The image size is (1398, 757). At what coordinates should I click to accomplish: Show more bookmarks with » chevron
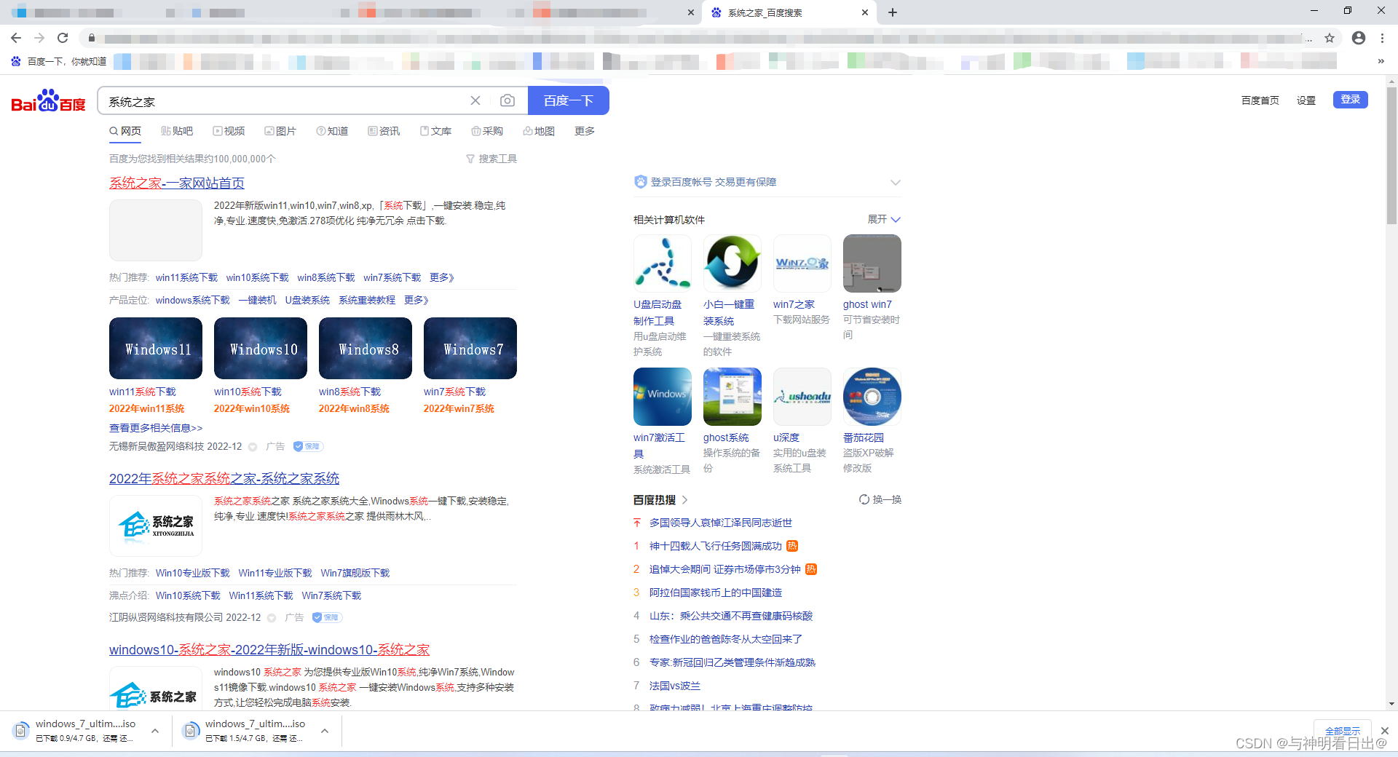[1381, 61]
